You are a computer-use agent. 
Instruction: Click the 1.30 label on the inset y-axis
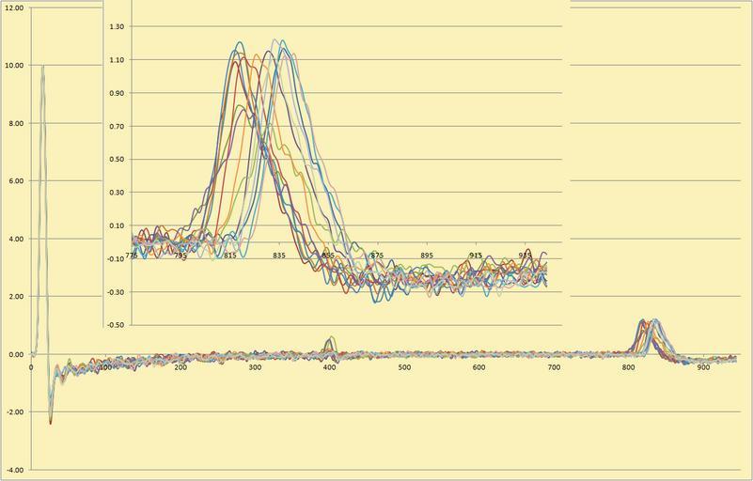117,27
